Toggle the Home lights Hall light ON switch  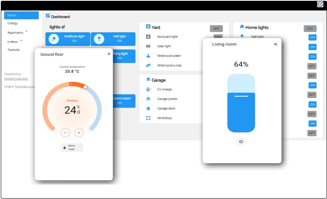pos(312,38)
